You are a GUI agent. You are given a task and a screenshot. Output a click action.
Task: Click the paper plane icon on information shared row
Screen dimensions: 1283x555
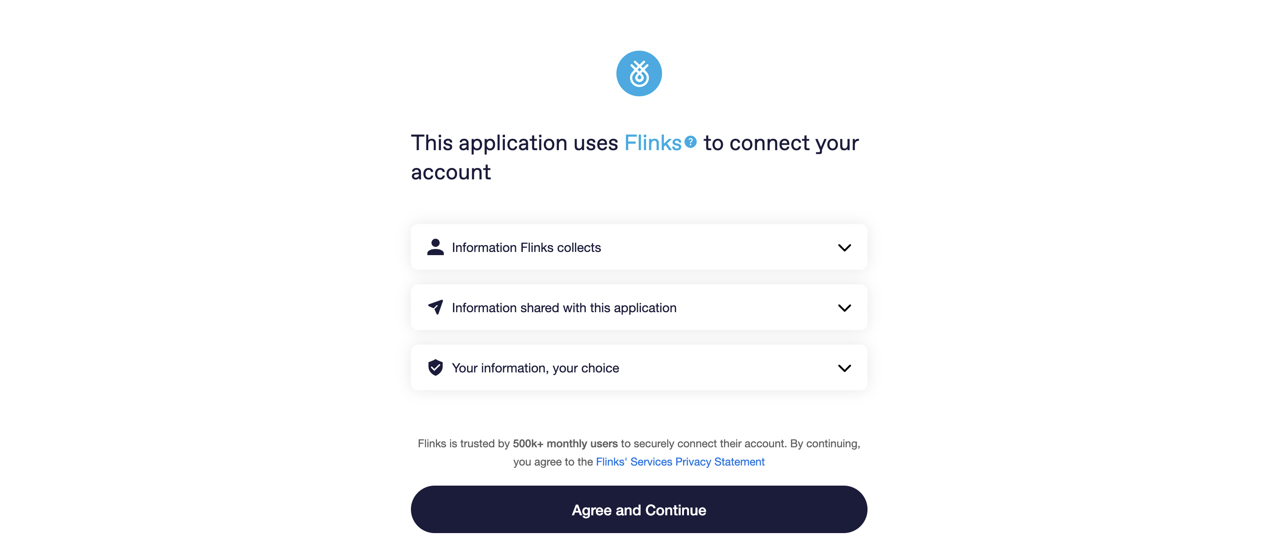pos(436,308)
